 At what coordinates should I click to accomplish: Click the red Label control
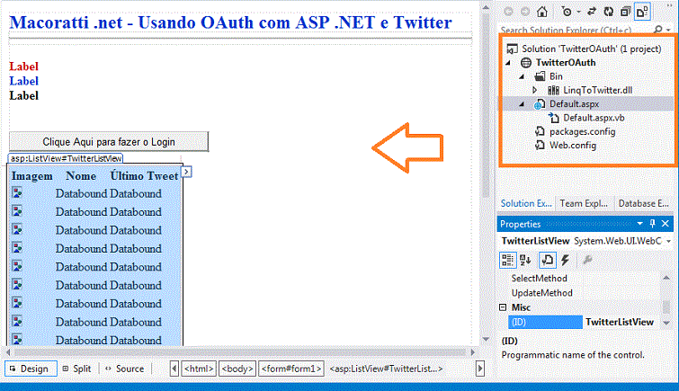[x=23, y=67]
